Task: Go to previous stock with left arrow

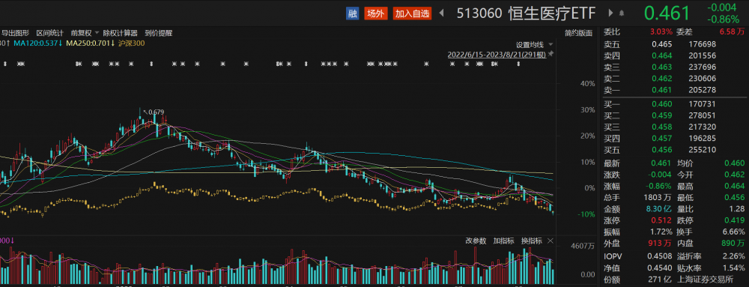Action: click(x=441, y=13)
